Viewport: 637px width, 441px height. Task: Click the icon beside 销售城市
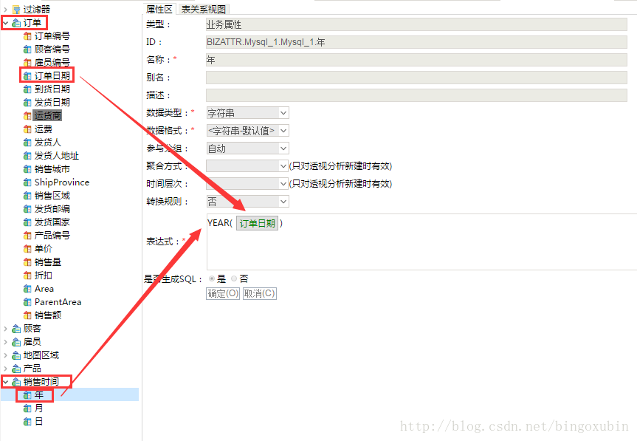[27, 169]
